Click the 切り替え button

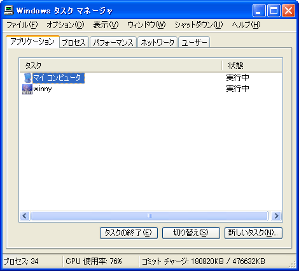(x=191, y=233)
